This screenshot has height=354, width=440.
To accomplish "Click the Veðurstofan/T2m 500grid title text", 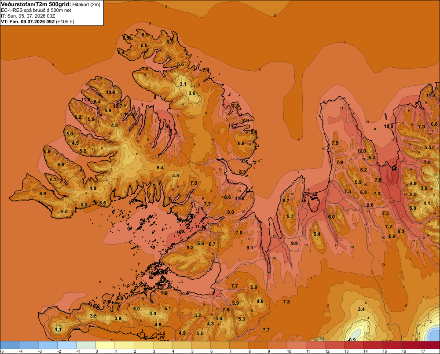I will pyautogui.click(x=36, y=4).
